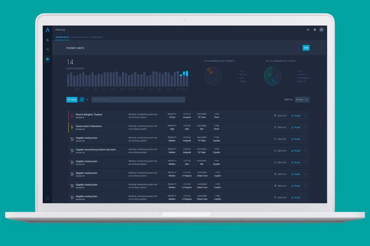Open the Configuration tab
The width and height of the screenshot is (370, 246).
[96, 37]
